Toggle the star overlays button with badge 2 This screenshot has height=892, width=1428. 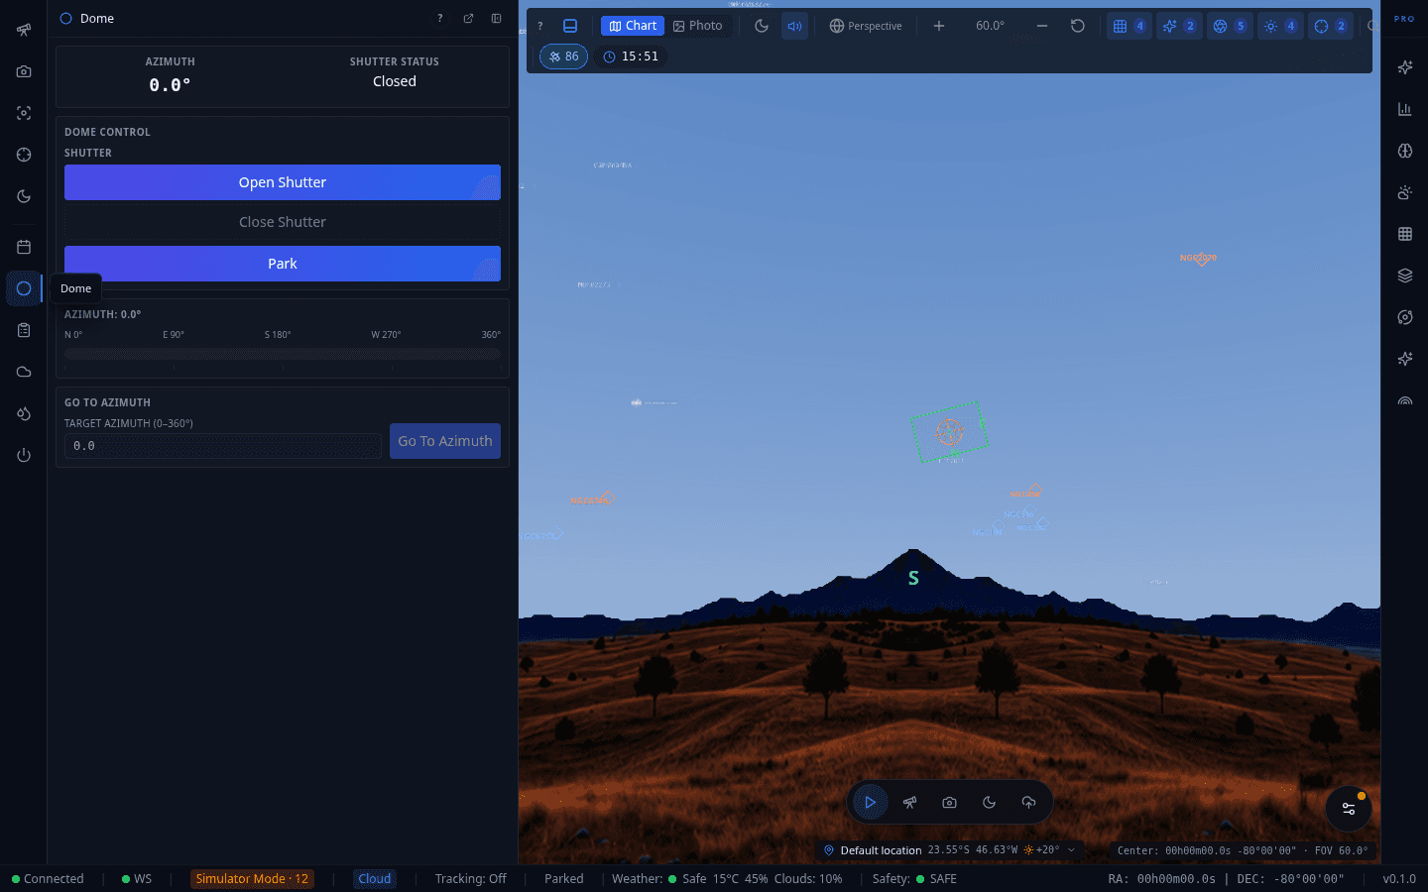pos(1179,26)
